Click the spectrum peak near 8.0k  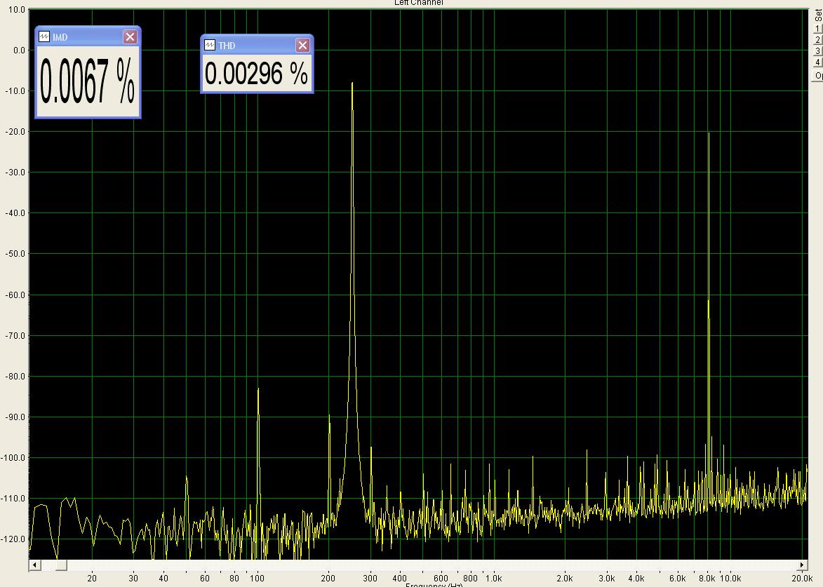tap(709, 134)
